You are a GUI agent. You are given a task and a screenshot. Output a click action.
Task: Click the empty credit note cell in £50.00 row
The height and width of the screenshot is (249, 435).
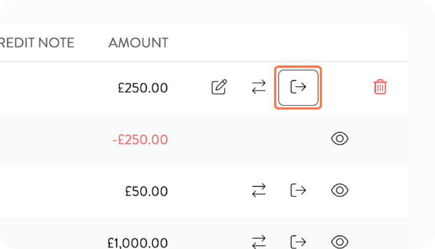coord(37,191)
